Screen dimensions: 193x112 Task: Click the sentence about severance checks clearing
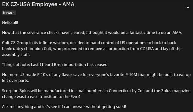click(92, 33)
